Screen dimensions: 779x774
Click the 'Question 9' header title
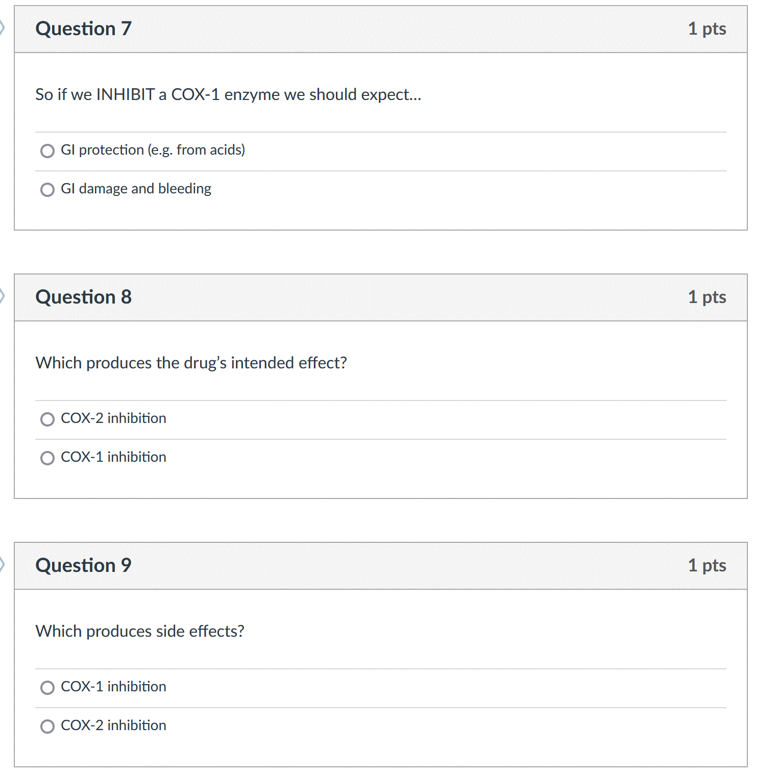coord(84,566)
